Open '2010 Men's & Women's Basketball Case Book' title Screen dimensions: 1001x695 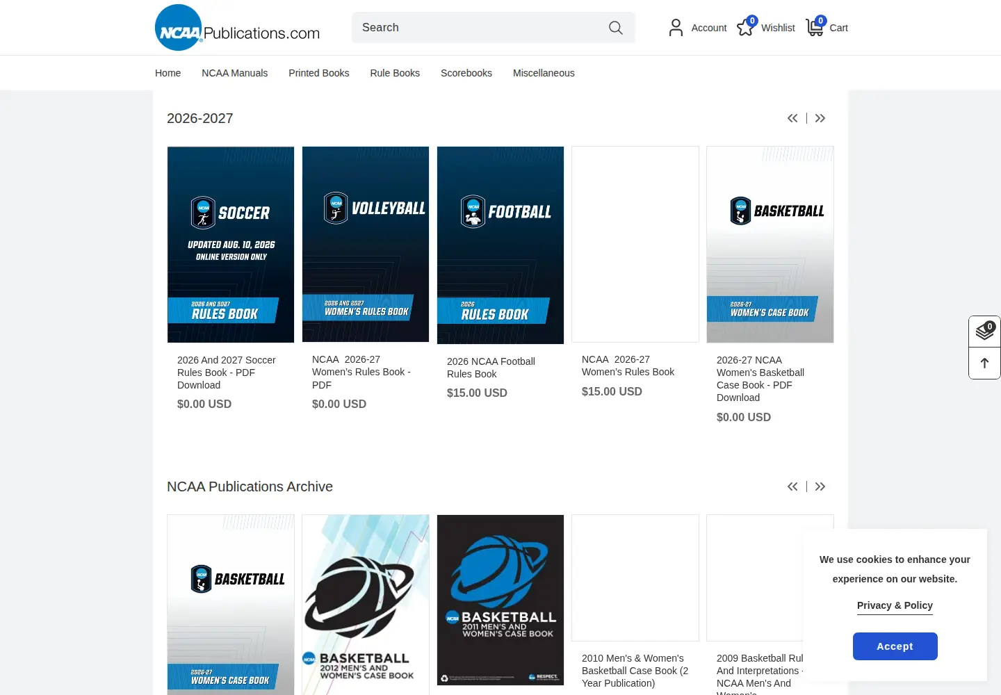tap(635, 671)
